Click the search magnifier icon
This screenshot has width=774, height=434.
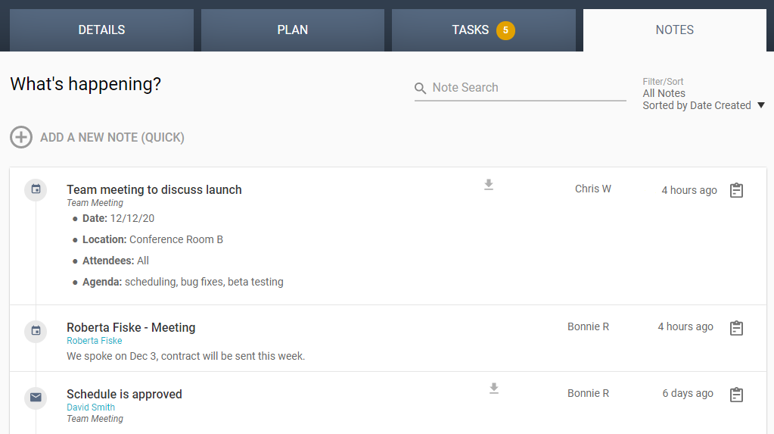coord(421,89)
